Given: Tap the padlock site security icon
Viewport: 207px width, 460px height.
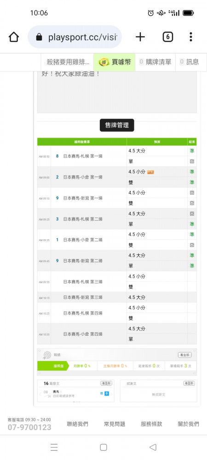Looking at the screenshot, I should [39, 37].
